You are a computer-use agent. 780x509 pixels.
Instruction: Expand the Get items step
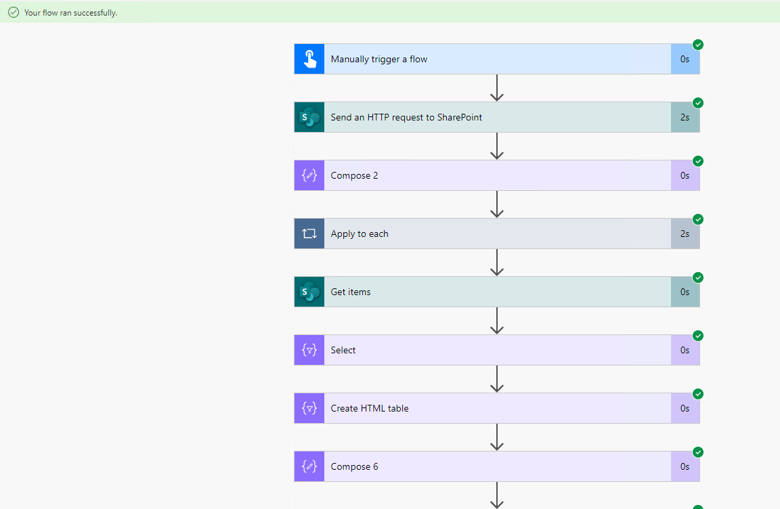tap(497, 292)
